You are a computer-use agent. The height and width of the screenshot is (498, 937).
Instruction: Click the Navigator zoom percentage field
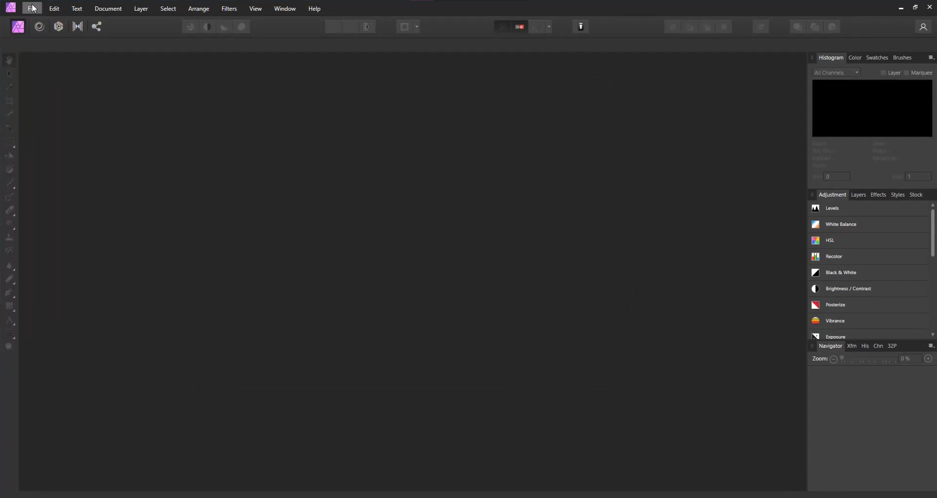[910, 359]
